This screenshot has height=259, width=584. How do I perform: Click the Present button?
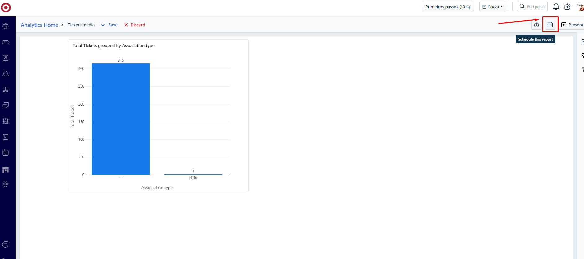click(572, 25)
